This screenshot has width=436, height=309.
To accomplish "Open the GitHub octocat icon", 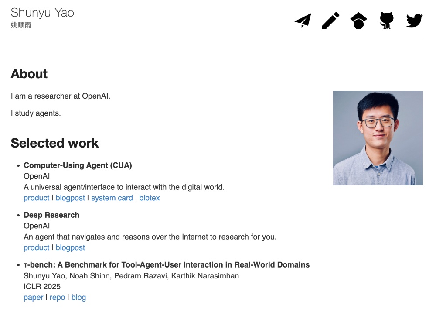I will pos(386,21).
